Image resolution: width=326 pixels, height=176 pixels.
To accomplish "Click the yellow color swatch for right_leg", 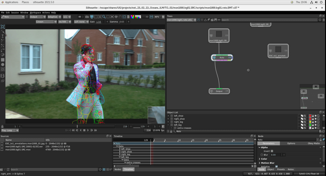I will [x=309, y=122].
